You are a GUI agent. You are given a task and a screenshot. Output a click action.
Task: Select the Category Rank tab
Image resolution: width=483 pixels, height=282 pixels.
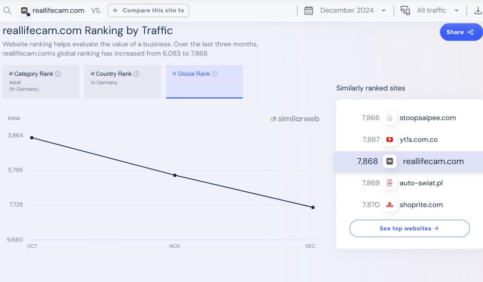tap(41, 82)
